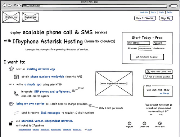Click the Email address field
Screen dimensions: 180x137
pos(139,43)
